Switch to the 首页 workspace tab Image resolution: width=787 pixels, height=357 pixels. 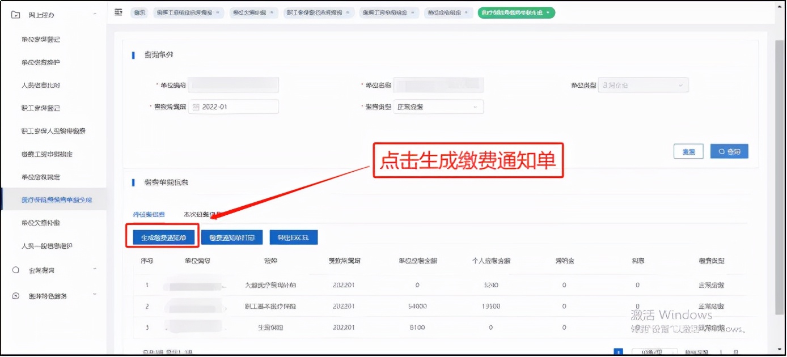(139, 12)
